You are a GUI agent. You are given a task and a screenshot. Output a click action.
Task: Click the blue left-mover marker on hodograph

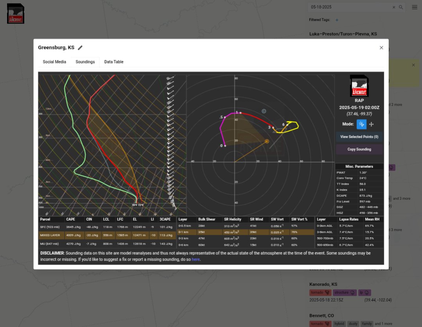click(264, 111)
